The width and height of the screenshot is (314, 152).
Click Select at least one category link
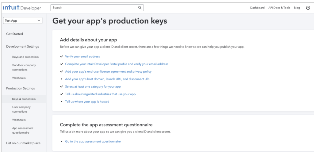pos(93,87)
